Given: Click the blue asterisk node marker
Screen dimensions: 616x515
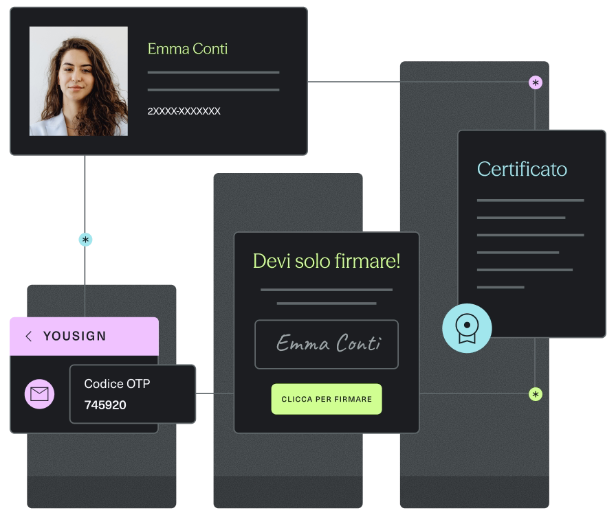Looking at the screenshot, I should click(x=85, y=240).
